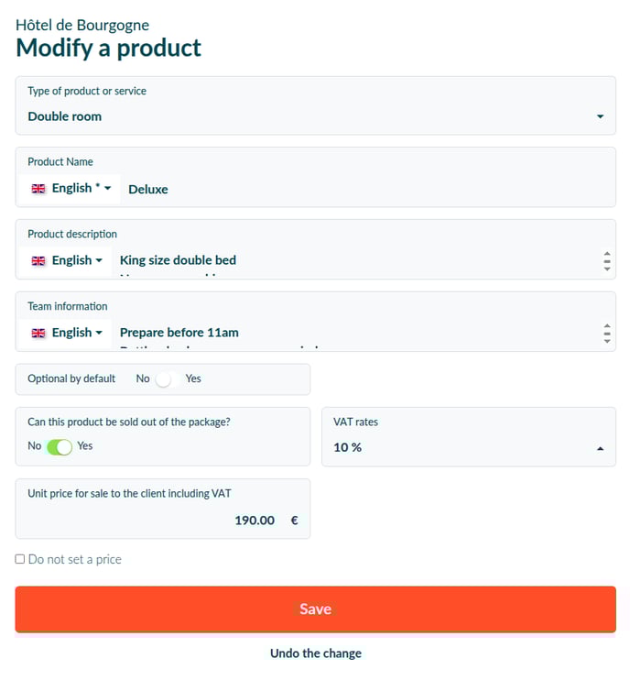Click Undo the change link
Viewport: 630px width, 680px height.
tap(315, 653)
